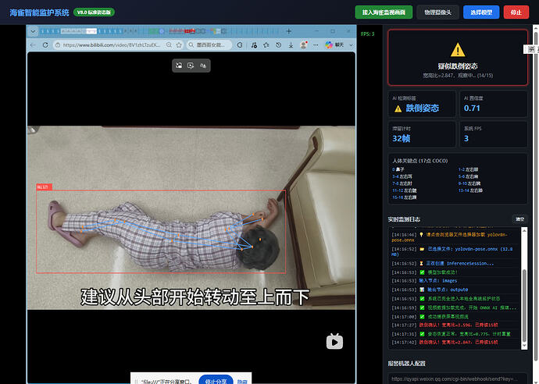Click the 隐藏 hide link on sharing bar

242,382
